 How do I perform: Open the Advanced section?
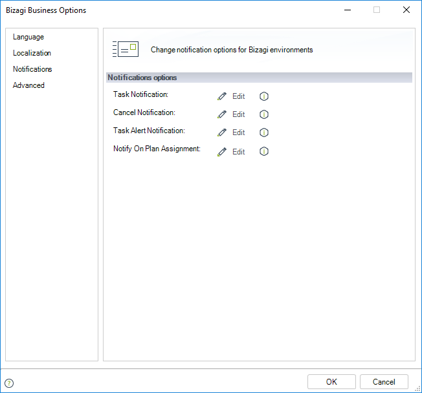[x=28, y=85]
